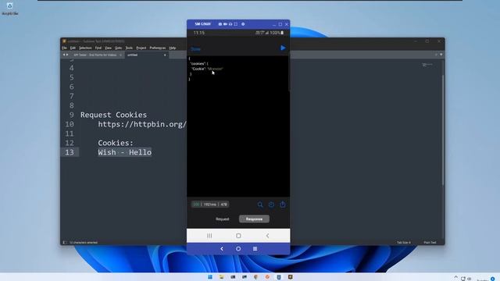Run the request with the play button
This screenshot has width=500, height=281.
tap(283, 48)
